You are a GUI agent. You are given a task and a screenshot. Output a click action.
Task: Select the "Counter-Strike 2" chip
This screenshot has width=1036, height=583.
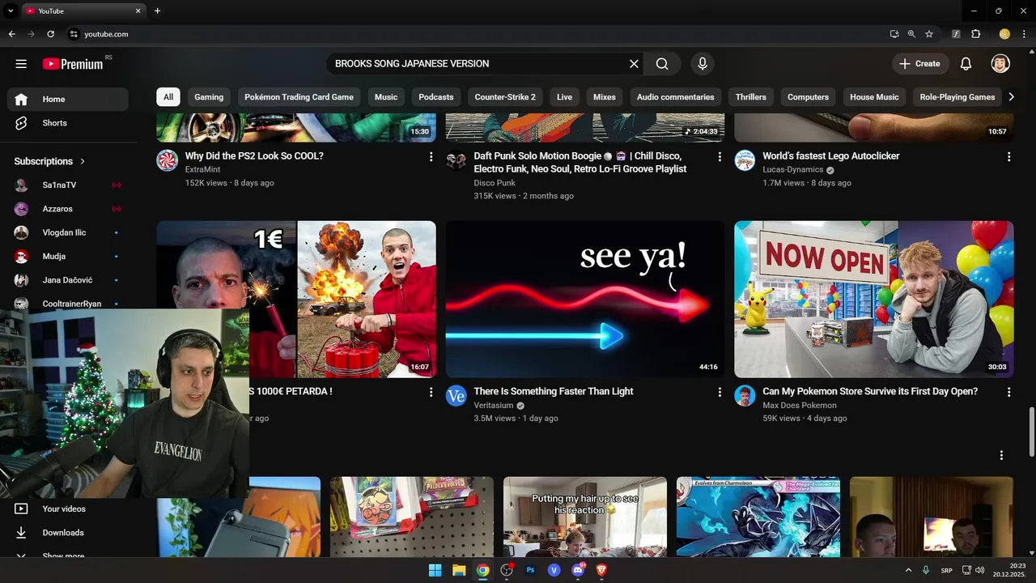point(505,97)
